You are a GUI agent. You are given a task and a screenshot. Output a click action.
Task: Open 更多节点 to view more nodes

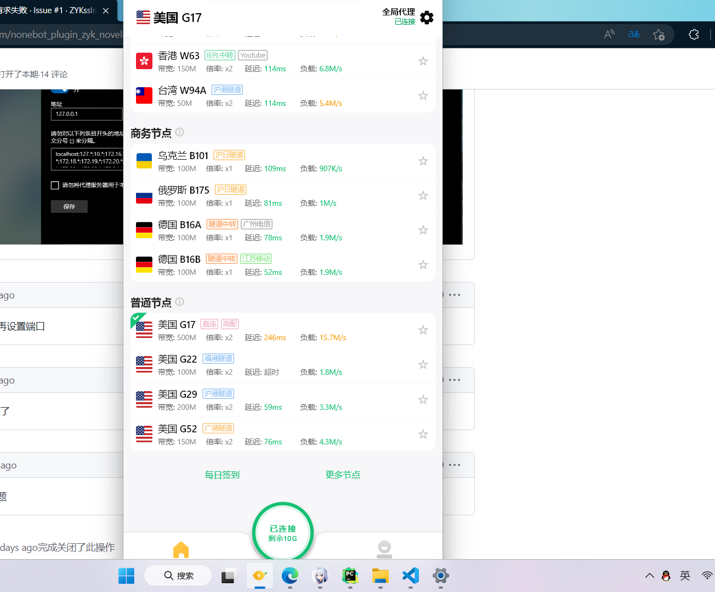(343, 475)
